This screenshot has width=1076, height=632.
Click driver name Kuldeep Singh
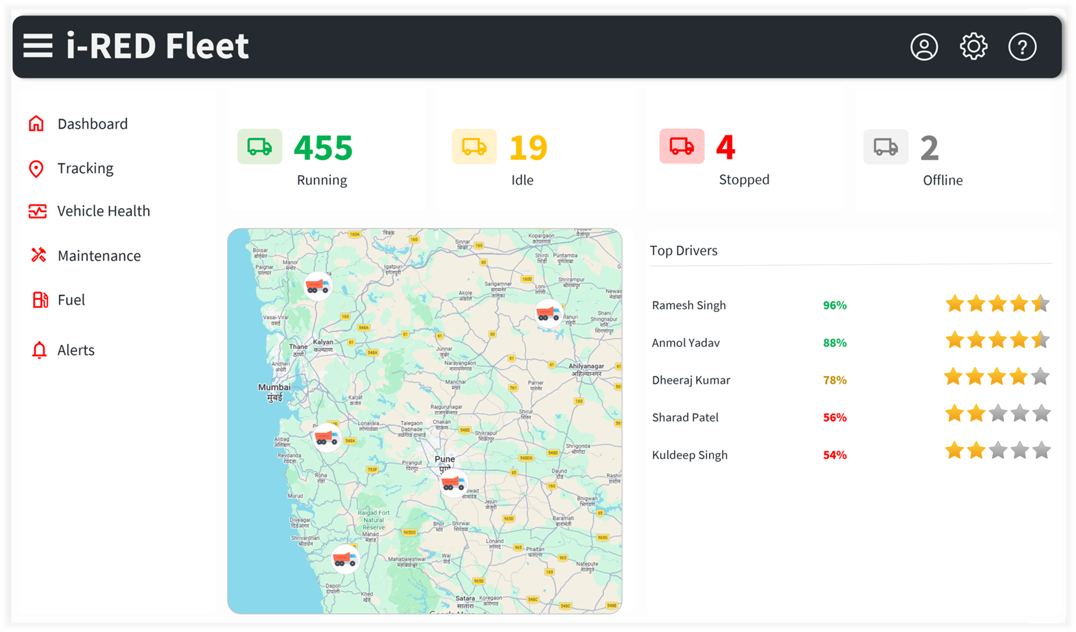point(689,455)
